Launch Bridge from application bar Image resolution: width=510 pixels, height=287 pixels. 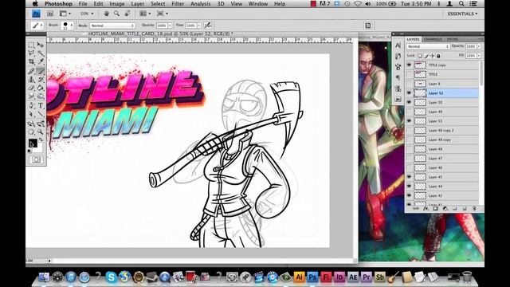click(x=50, y=14)
